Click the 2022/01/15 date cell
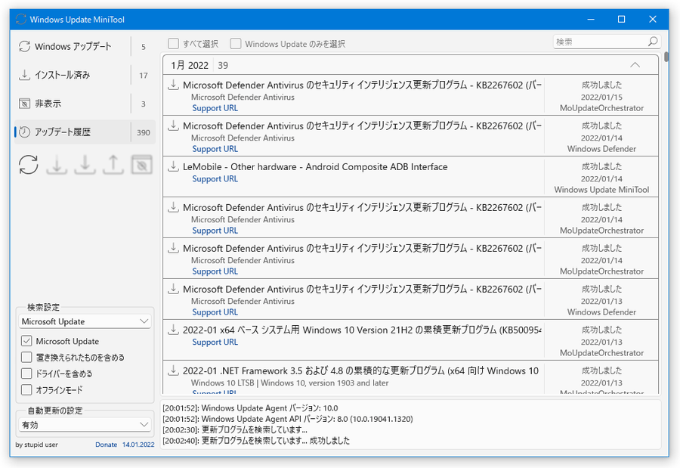Viewport: 680px width, 468px height. [601, 97]
